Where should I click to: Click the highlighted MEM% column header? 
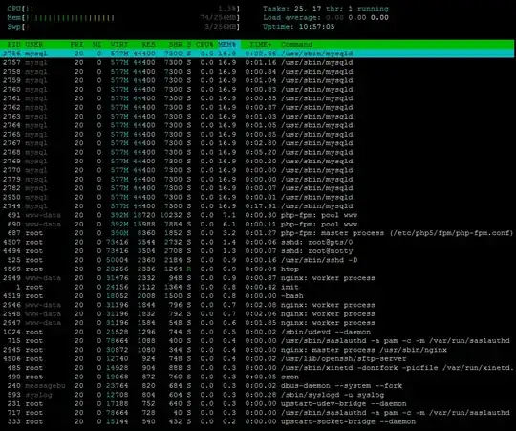(x=227, y=44)
